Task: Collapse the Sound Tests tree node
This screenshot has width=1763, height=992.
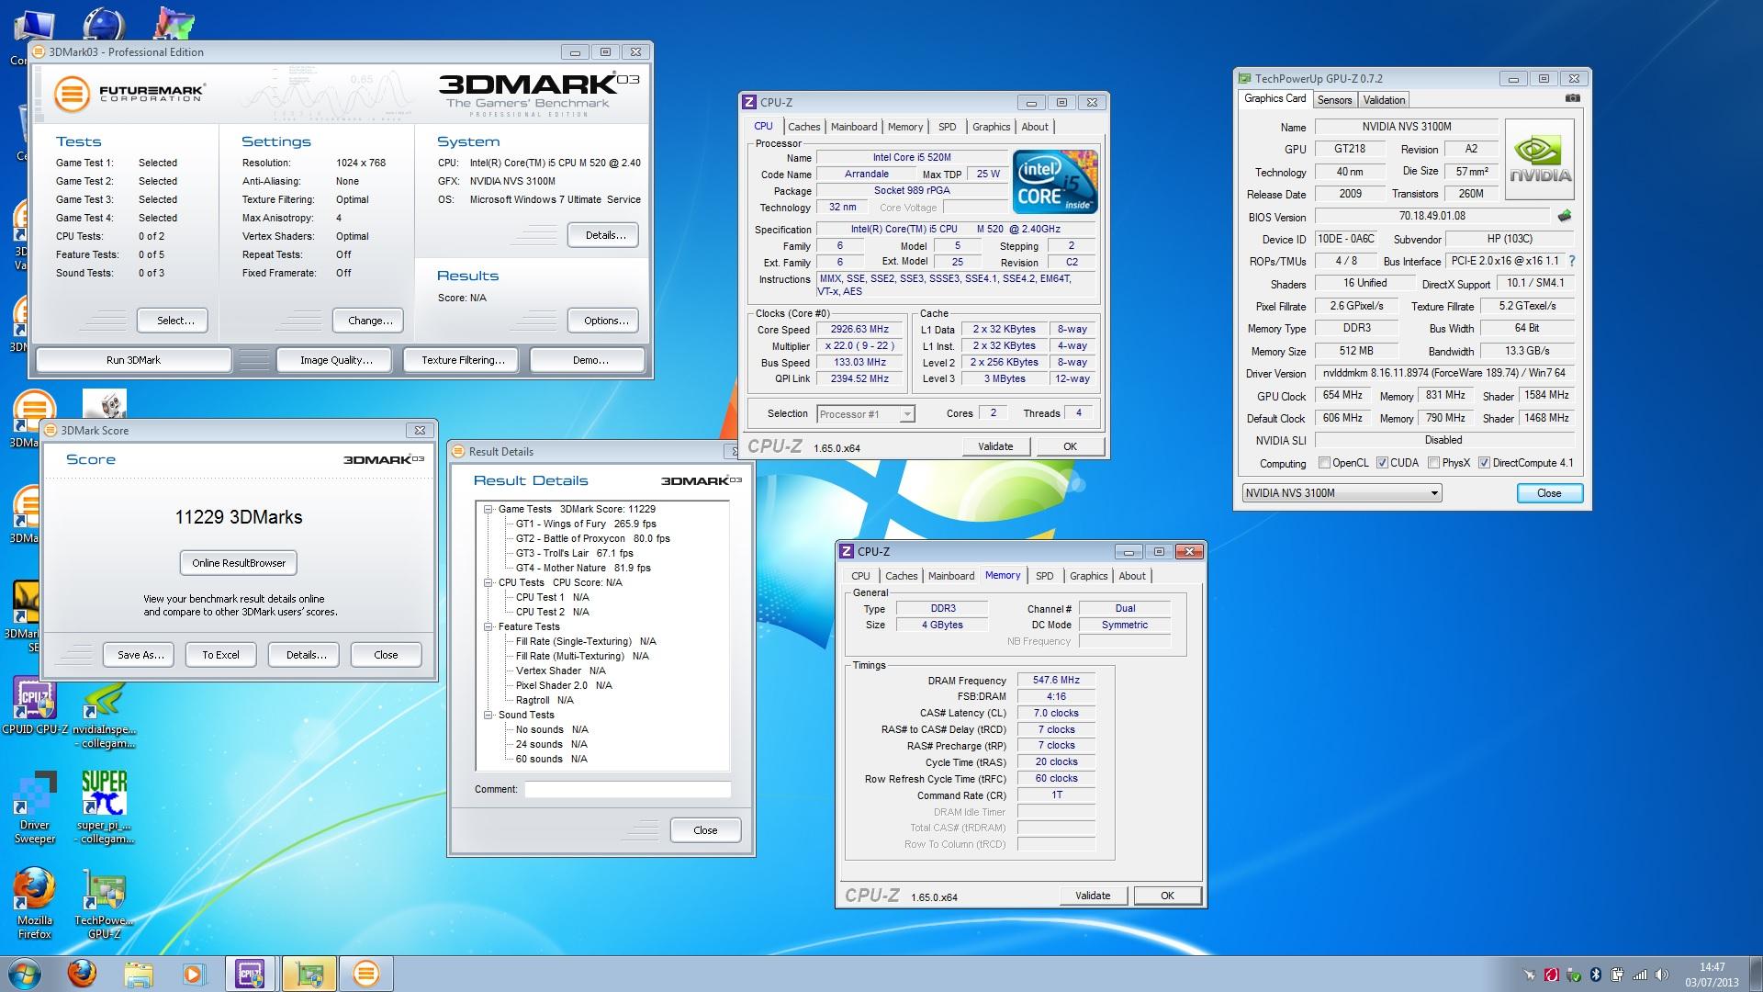Action: coord(488,715)
